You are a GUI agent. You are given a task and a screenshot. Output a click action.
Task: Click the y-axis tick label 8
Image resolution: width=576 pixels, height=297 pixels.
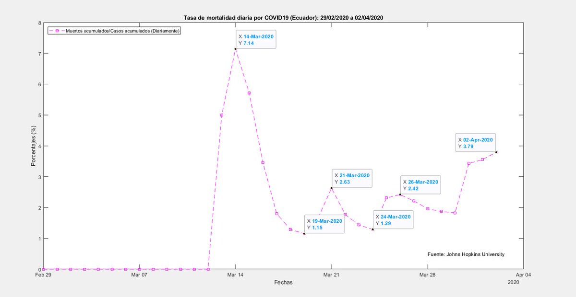39,23
